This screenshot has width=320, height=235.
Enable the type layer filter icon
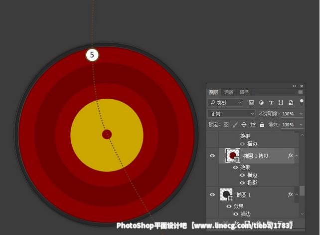pyautogui.click(x=271, y=103)
